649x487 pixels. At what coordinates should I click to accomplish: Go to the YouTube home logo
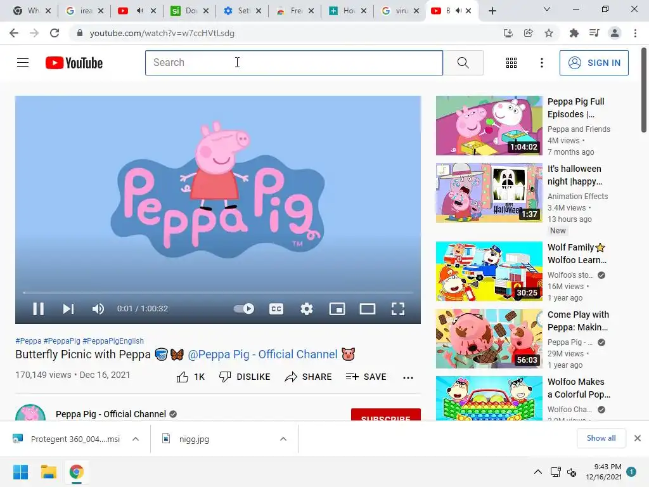coord(74,63)
